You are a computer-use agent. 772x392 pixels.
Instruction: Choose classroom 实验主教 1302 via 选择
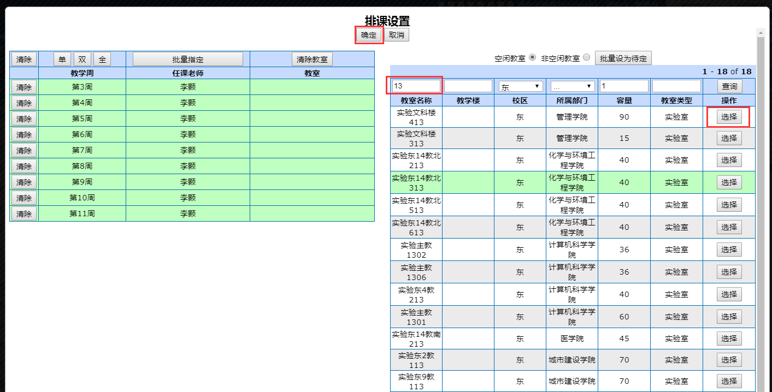coord(729,250)
